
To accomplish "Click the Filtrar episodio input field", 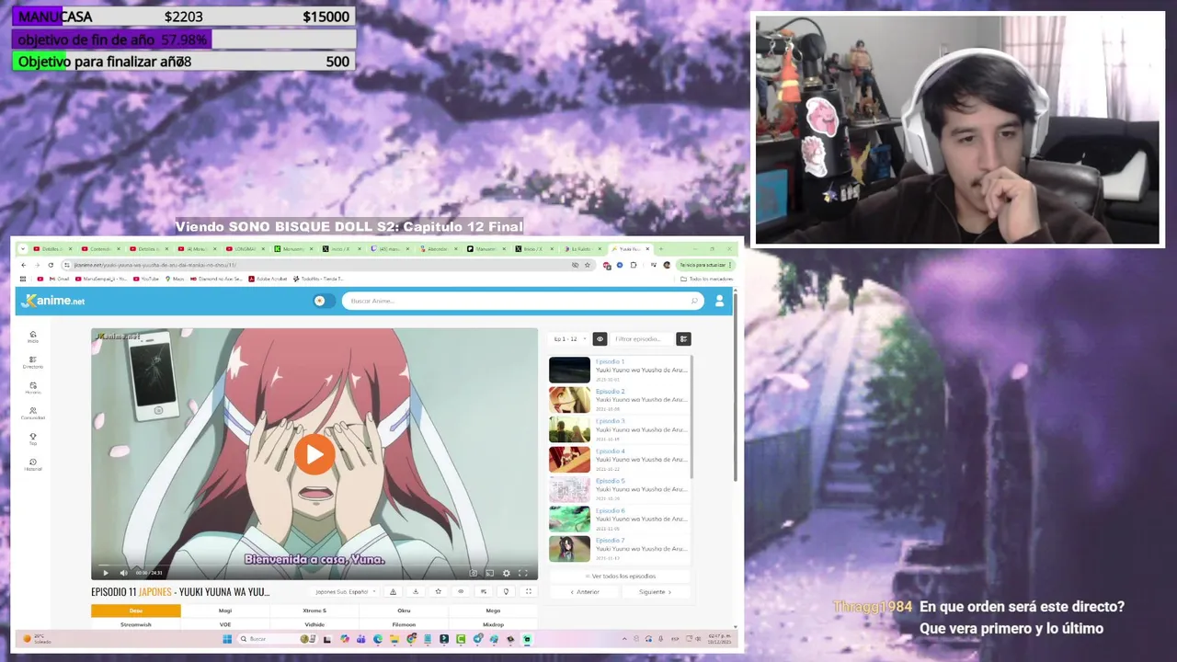I will pos(641,339).
